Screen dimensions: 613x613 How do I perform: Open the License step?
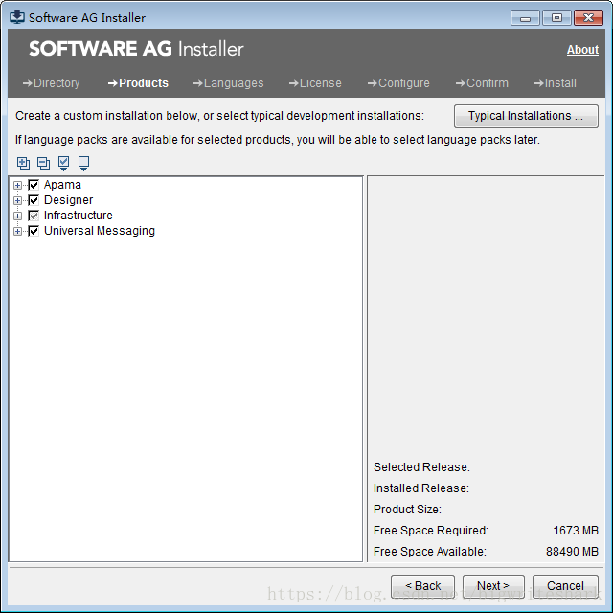315,83
